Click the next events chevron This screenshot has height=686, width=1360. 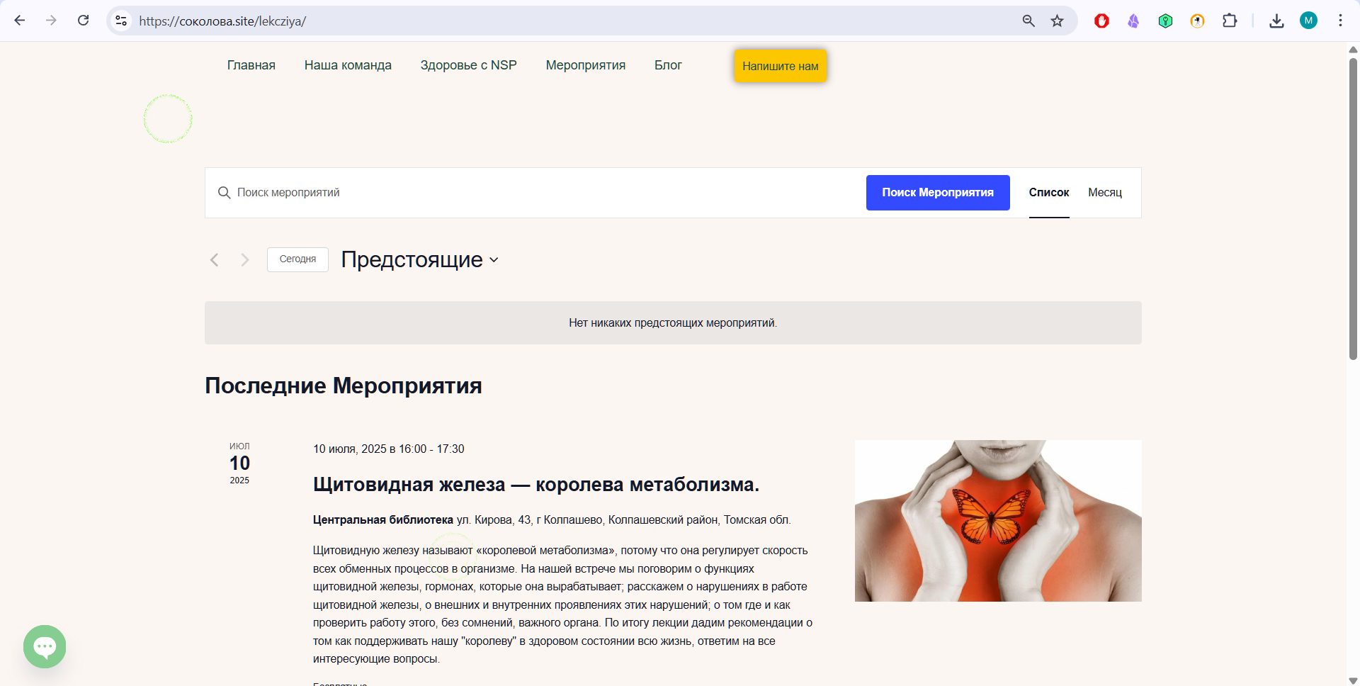click(244, 259)
